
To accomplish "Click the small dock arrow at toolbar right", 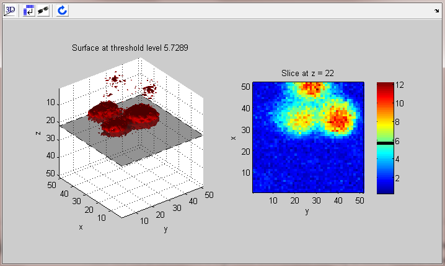I will pyautogui.click(x=437, y=11).
